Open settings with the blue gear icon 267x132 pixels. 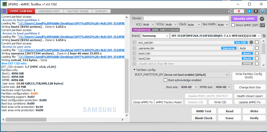point(263,11)
